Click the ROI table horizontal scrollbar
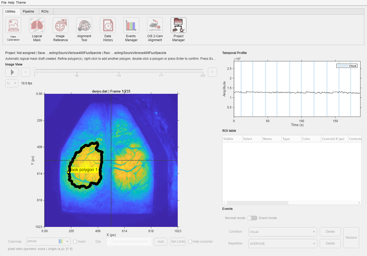The image size is (367, 256). click(258, 203)
